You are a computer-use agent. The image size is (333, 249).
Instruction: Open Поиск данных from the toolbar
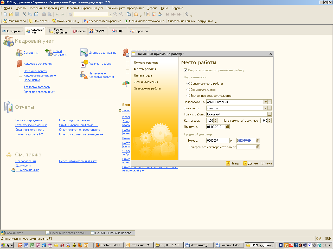click(64, 21)
